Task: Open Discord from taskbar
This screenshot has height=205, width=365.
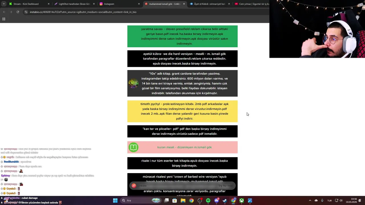Action: (x=216, y=200)
